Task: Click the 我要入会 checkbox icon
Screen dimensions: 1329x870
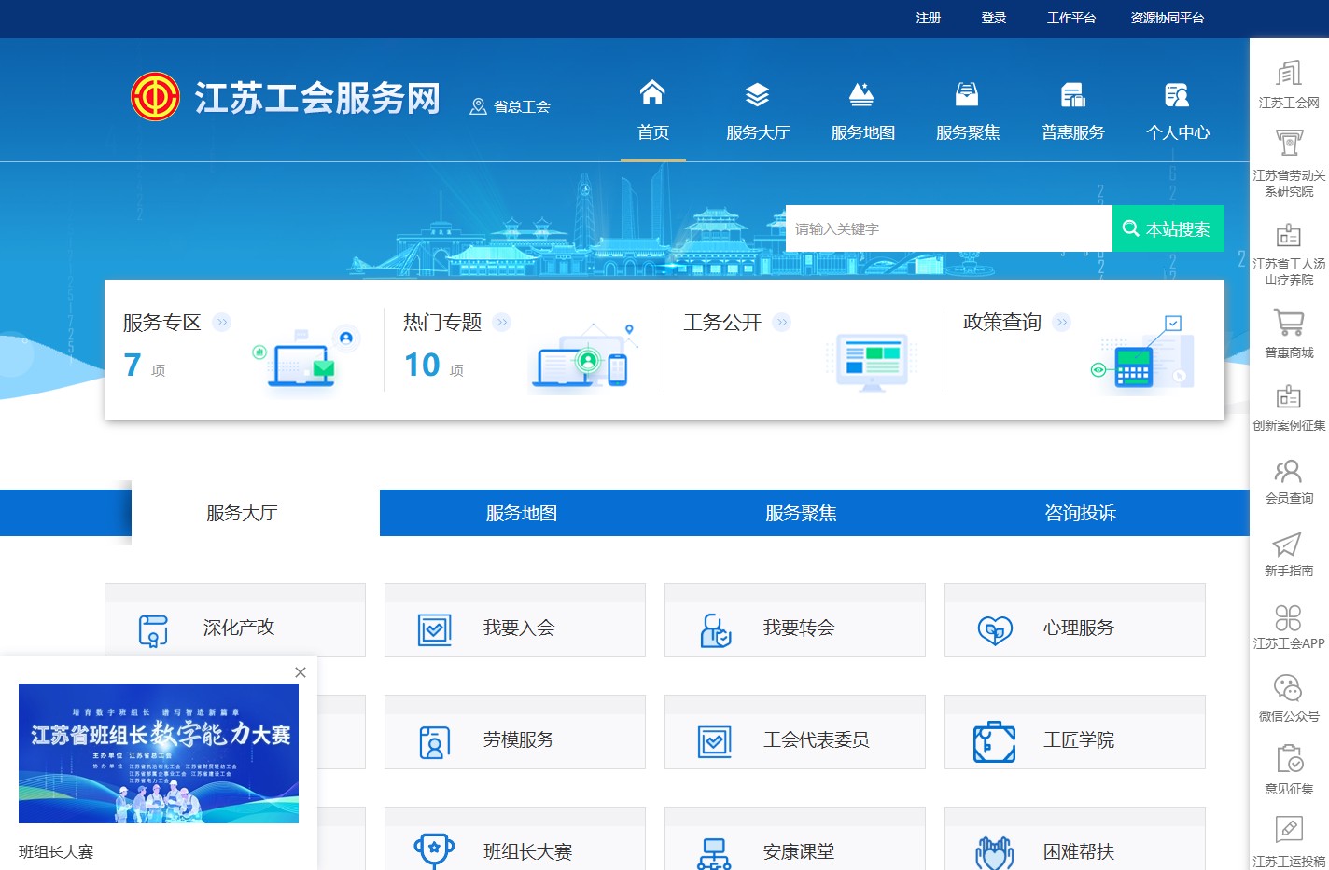Action: (x=434, y=630)
